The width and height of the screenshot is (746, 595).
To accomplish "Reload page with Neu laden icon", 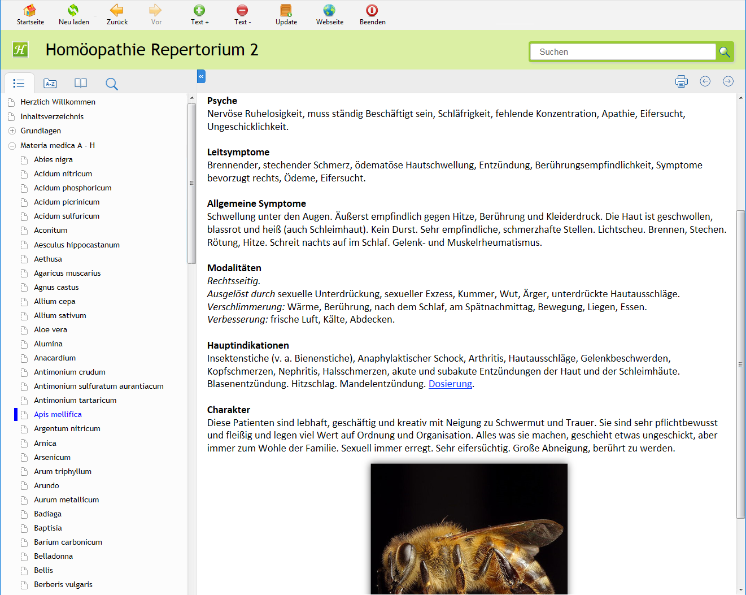I will pyautogui.click(x=73, y=11).
